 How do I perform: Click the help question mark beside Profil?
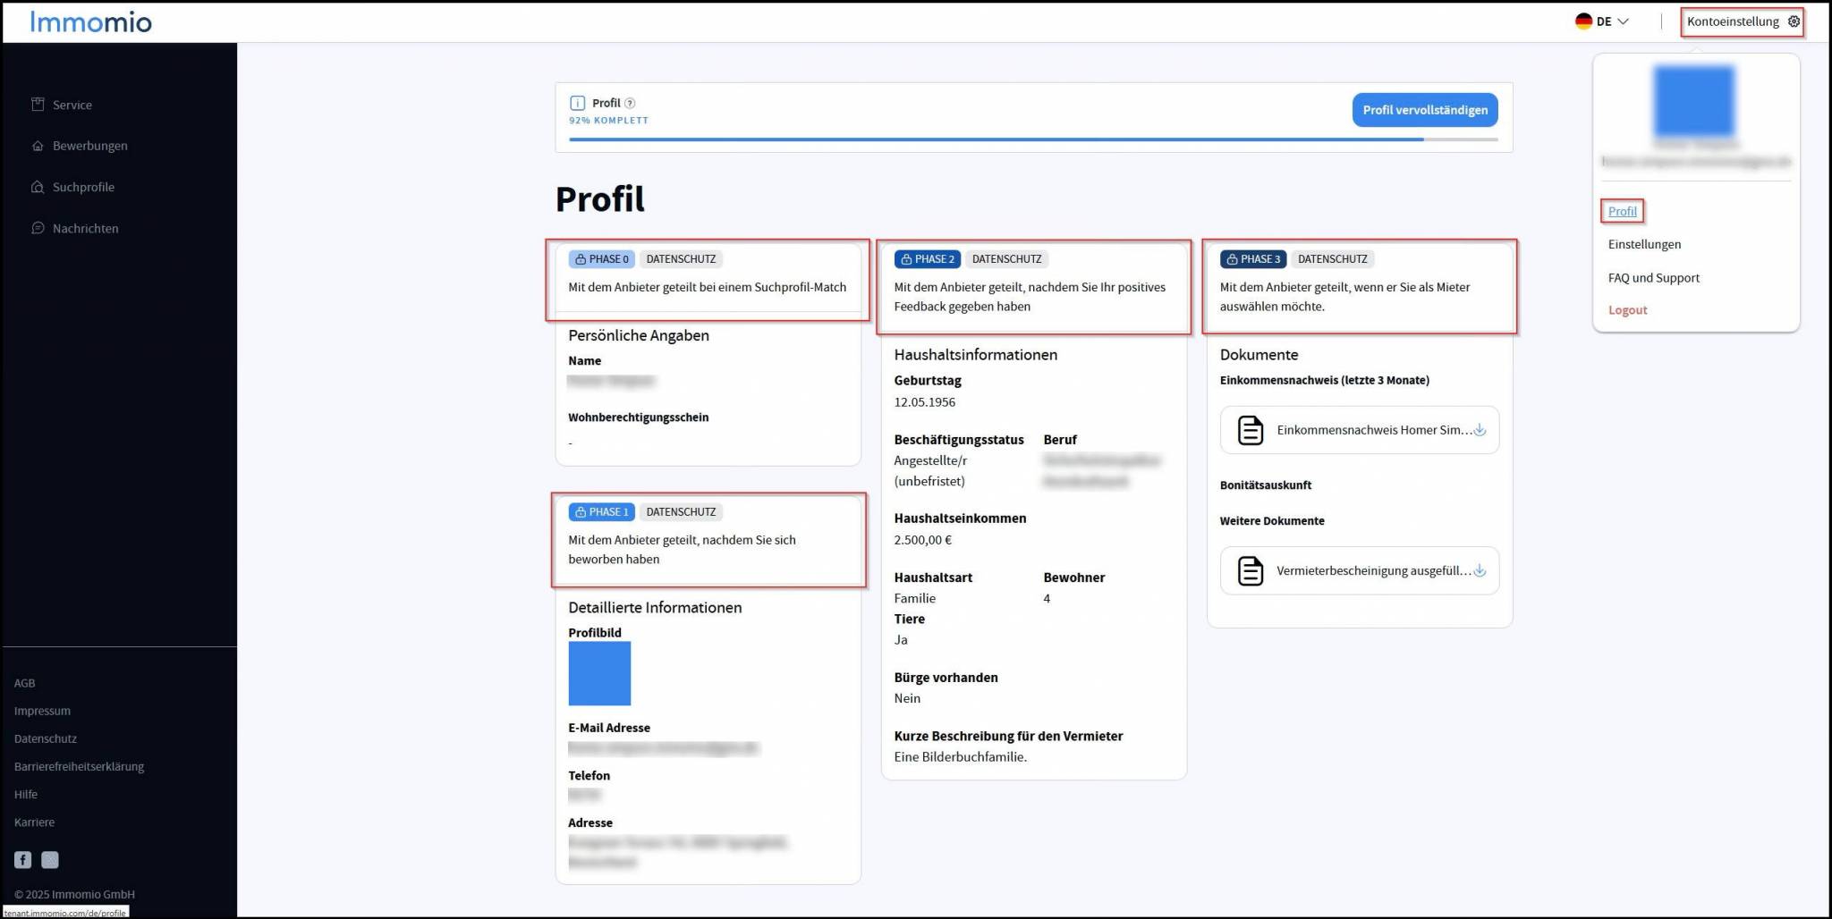click(x=630, y=103)
